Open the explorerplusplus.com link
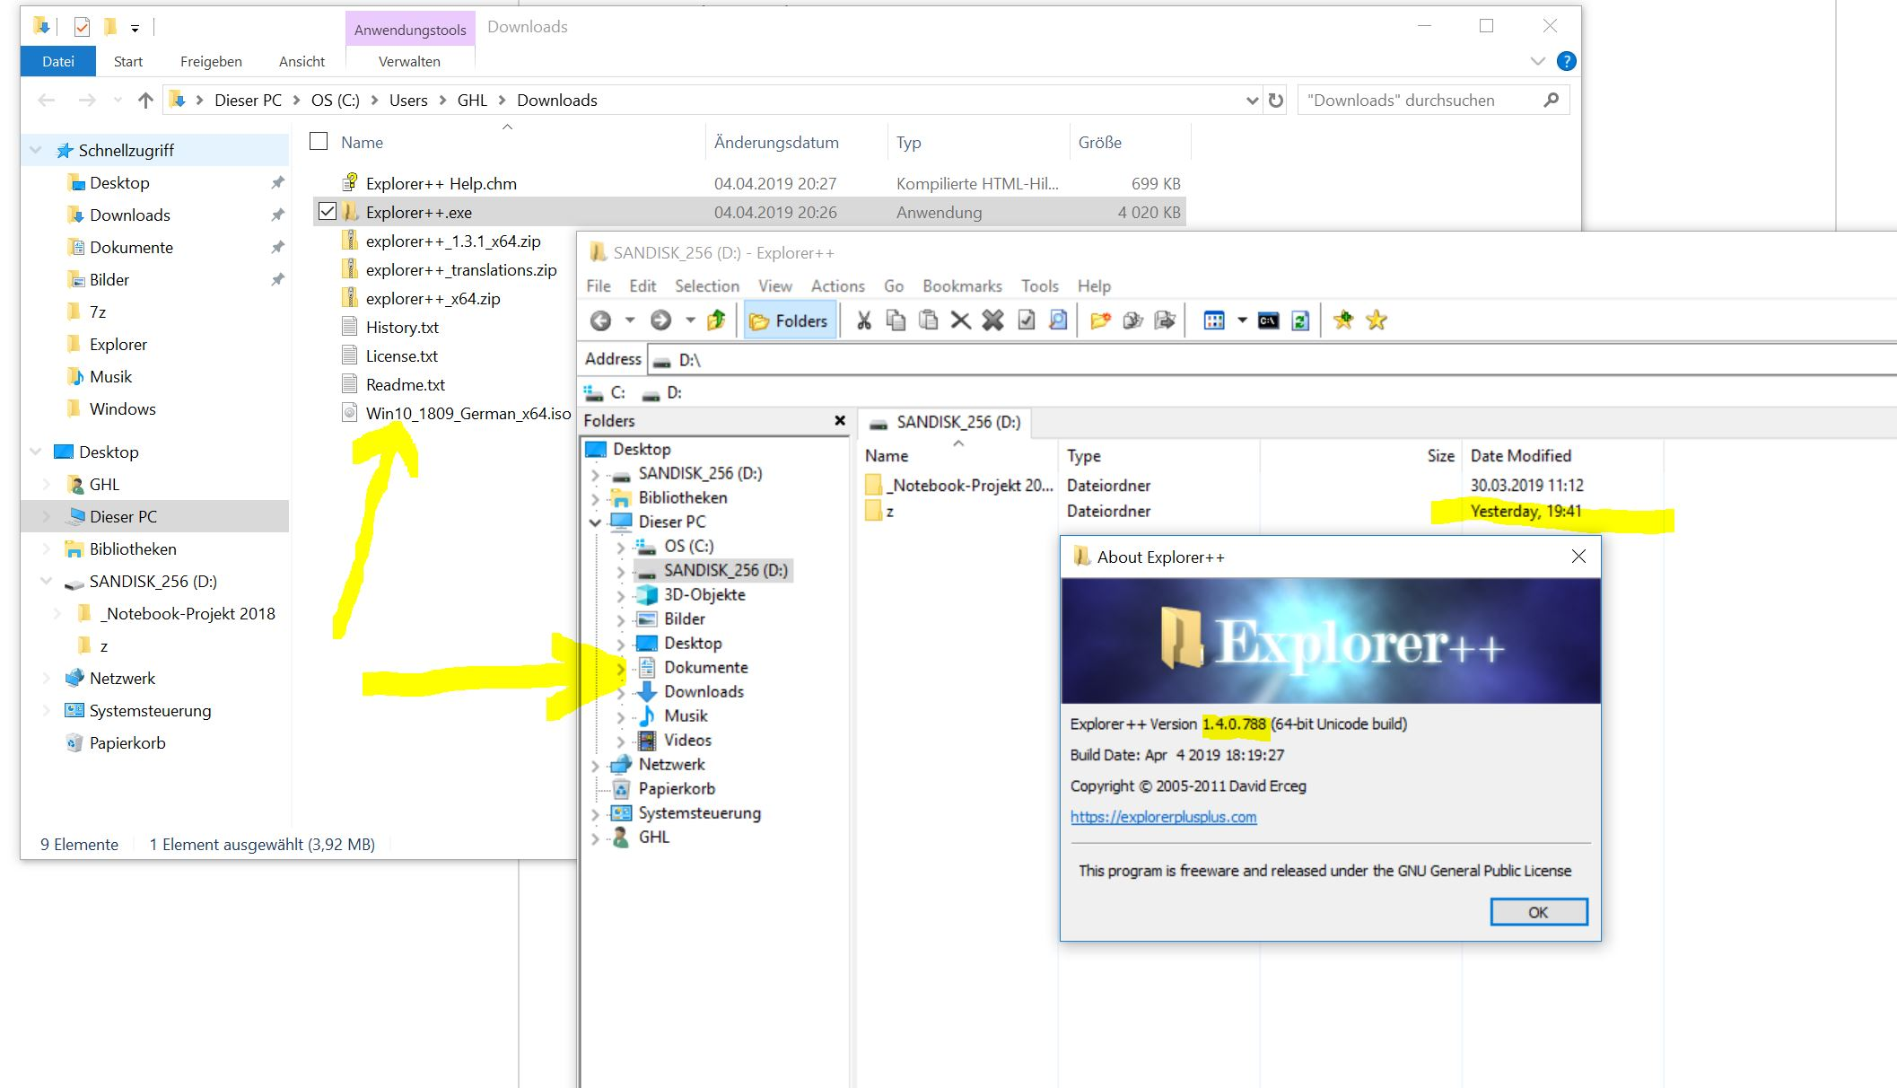The image size is (1897, 1088). coord(1163,817)
